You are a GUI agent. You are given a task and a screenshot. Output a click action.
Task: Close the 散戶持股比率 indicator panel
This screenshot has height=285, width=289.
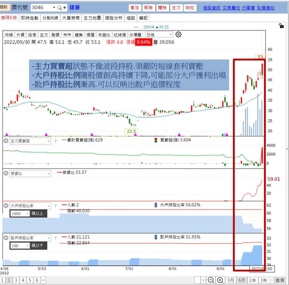click(6, 238)
